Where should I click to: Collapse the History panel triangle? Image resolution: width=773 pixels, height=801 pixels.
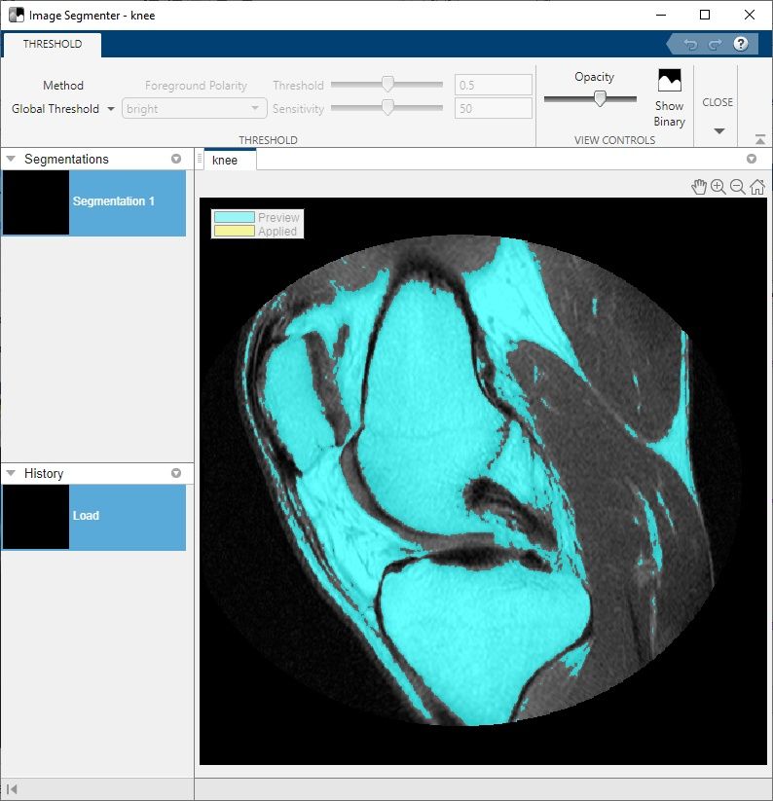coord(11,473)
